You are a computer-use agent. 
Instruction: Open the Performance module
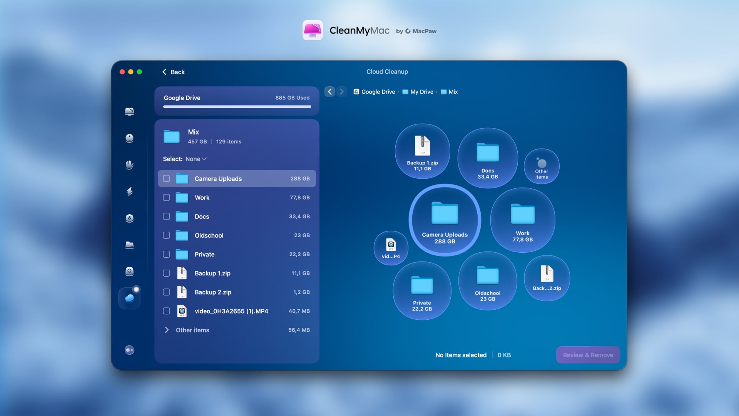coord(130,191)
